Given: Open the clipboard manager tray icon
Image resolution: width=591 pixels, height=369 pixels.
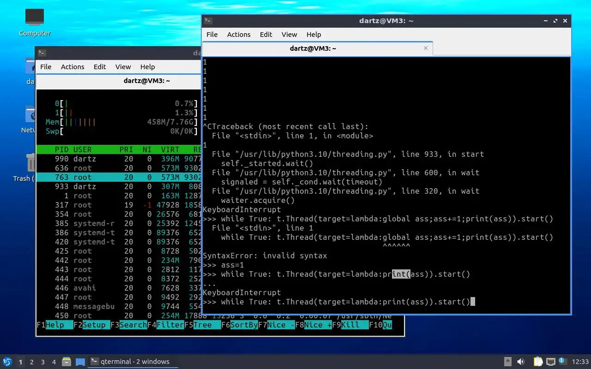Looking at the screenshot, I should click(538, 362).
